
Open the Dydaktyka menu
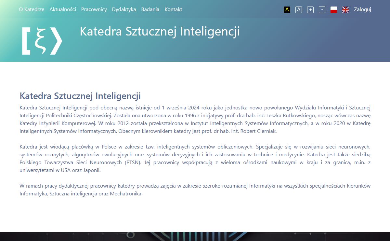coord(124,9)
